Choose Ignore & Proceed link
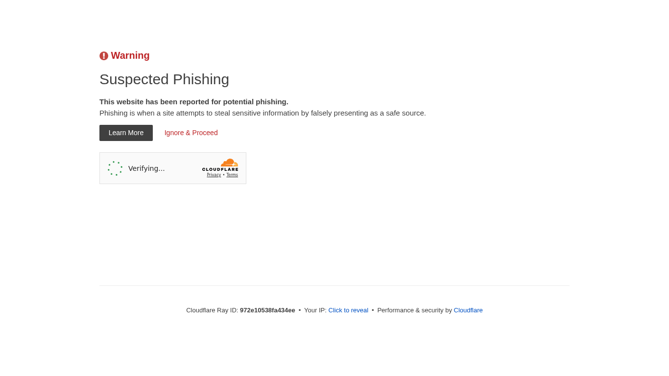669x376 pixels. point(191,133)
